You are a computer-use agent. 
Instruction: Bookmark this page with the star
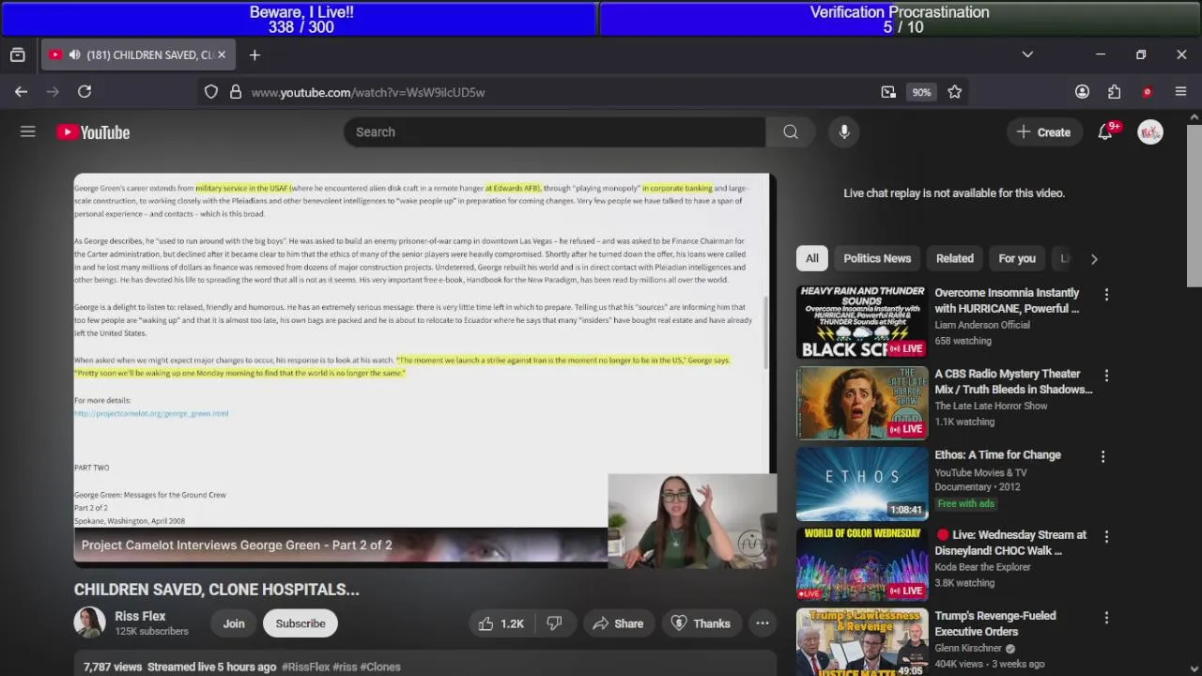click(x=955, y=92)
